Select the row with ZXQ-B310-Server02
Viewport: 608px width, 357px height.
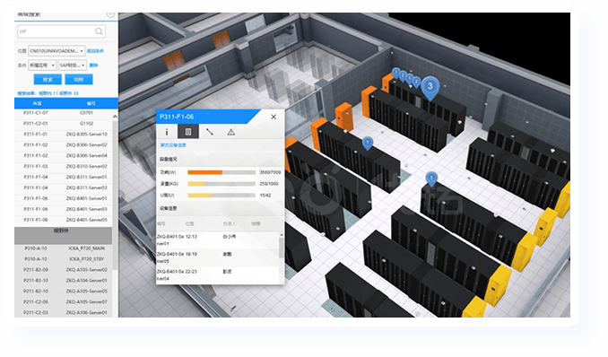coord(64,166)
